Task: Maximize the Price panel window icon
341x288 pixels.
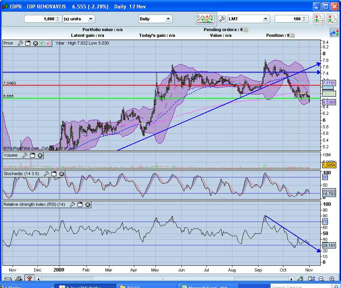Action: pyautogui.click(x=28, y=43)
